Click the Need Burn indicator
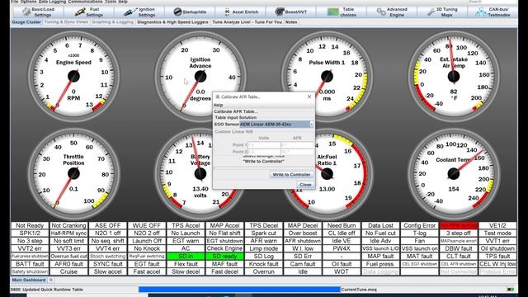528x297 pixels. coord(342,225)
